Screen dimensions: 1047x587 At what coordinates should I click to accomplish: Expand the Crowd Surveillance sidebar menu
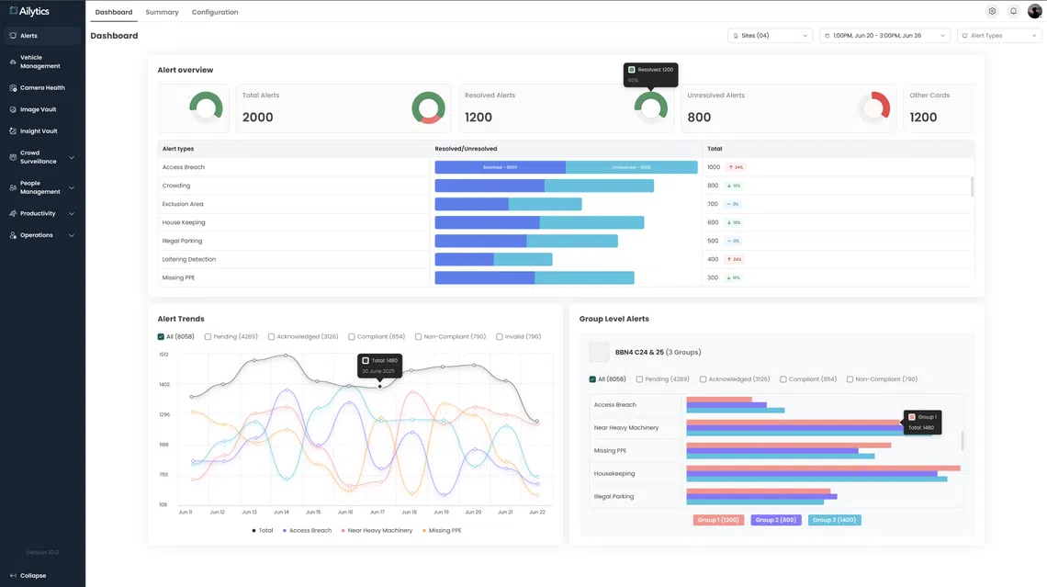point(42,157)
